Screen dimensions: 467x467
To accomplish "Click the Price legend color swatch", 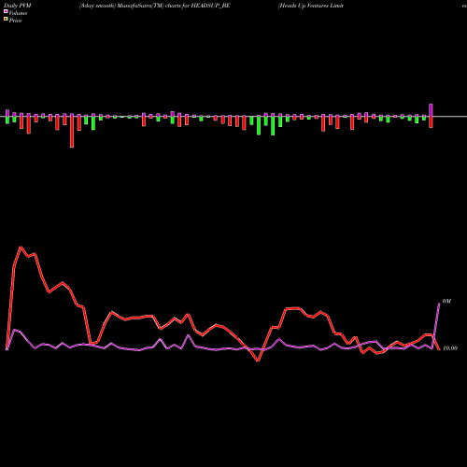I will (6, 20).
